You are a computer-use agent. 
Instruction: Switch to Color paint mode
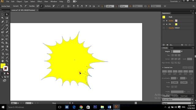tap(2, 73)
